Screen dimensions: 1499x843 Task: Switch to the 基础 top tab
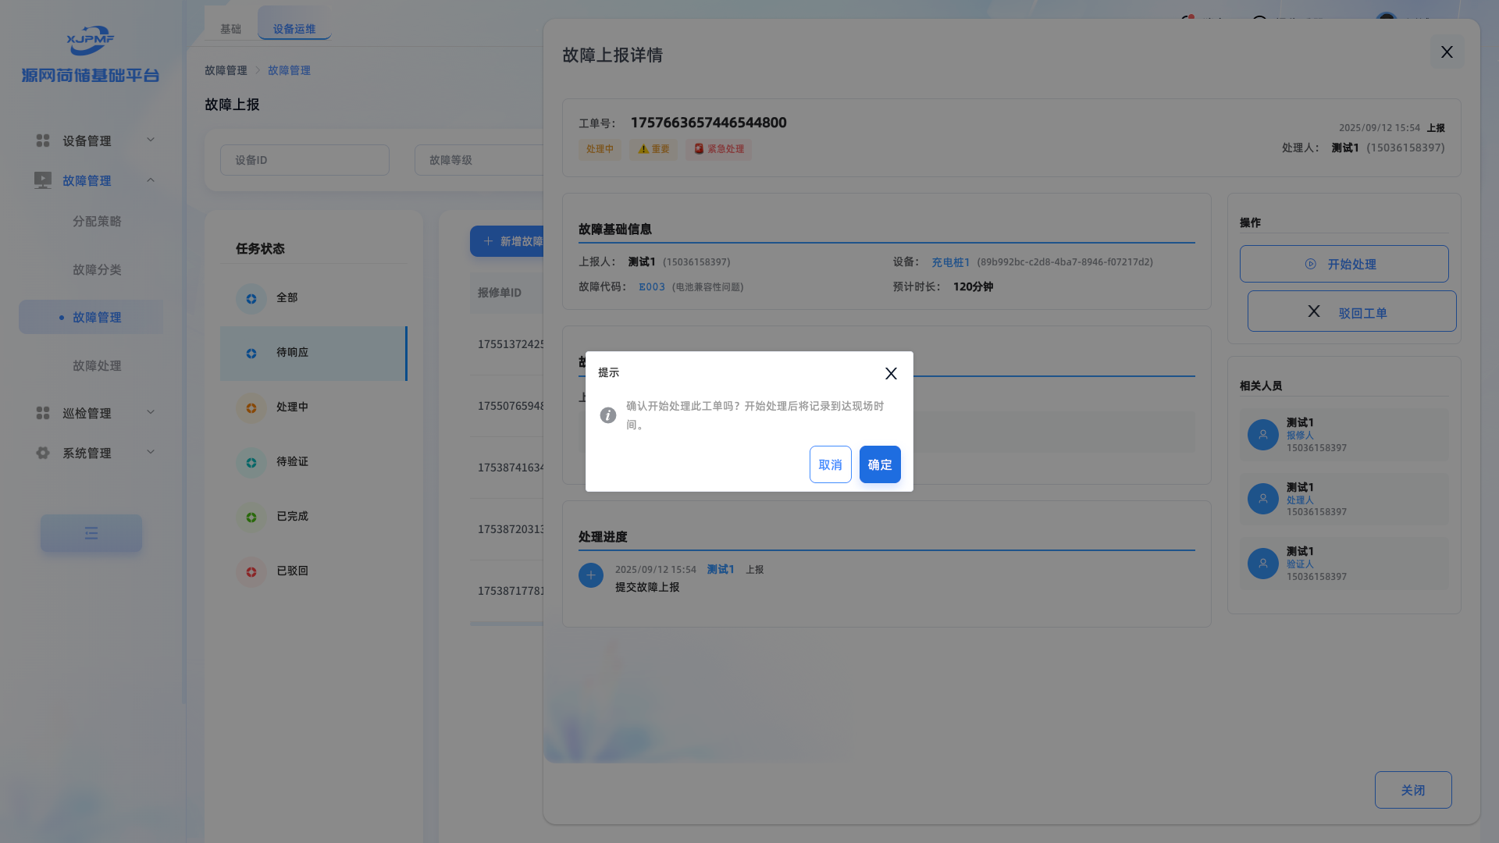(x=230, y=29)
